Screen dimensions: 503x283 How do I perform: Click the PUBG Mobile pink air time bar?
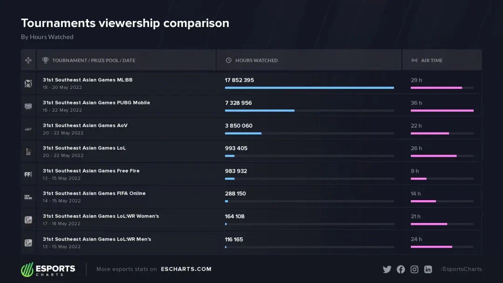pyautogui.click(x=442, y=111)
